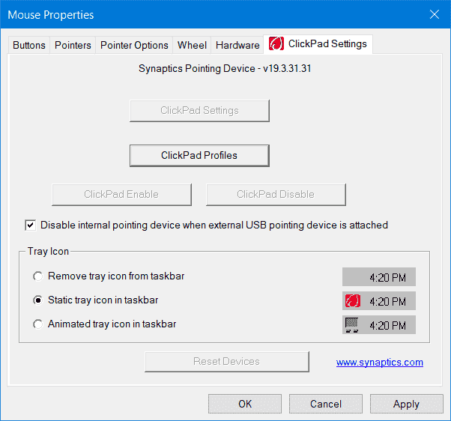Open the www.synaptics.com link
The image size is (451, 421).
[380, 362]
